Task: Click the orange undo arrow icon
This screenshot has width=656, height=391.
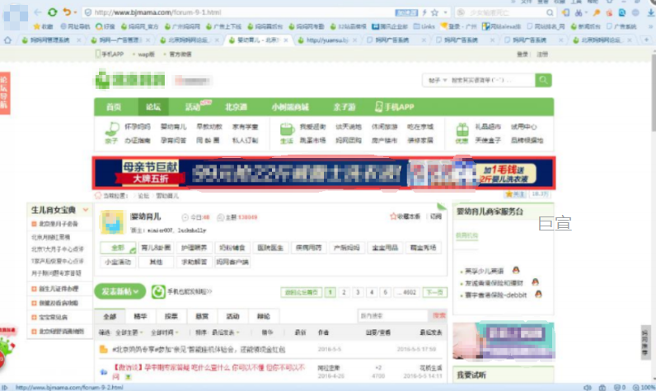Action: tap(67, 12)
